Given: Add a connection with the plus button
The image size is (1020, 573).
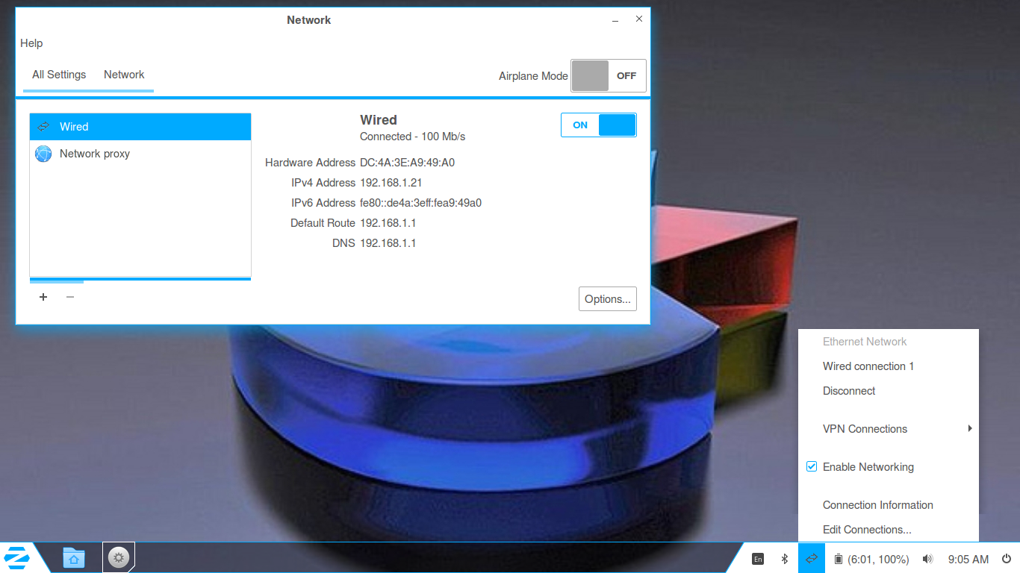Looking at the screenshot, I should pos(43,297).
